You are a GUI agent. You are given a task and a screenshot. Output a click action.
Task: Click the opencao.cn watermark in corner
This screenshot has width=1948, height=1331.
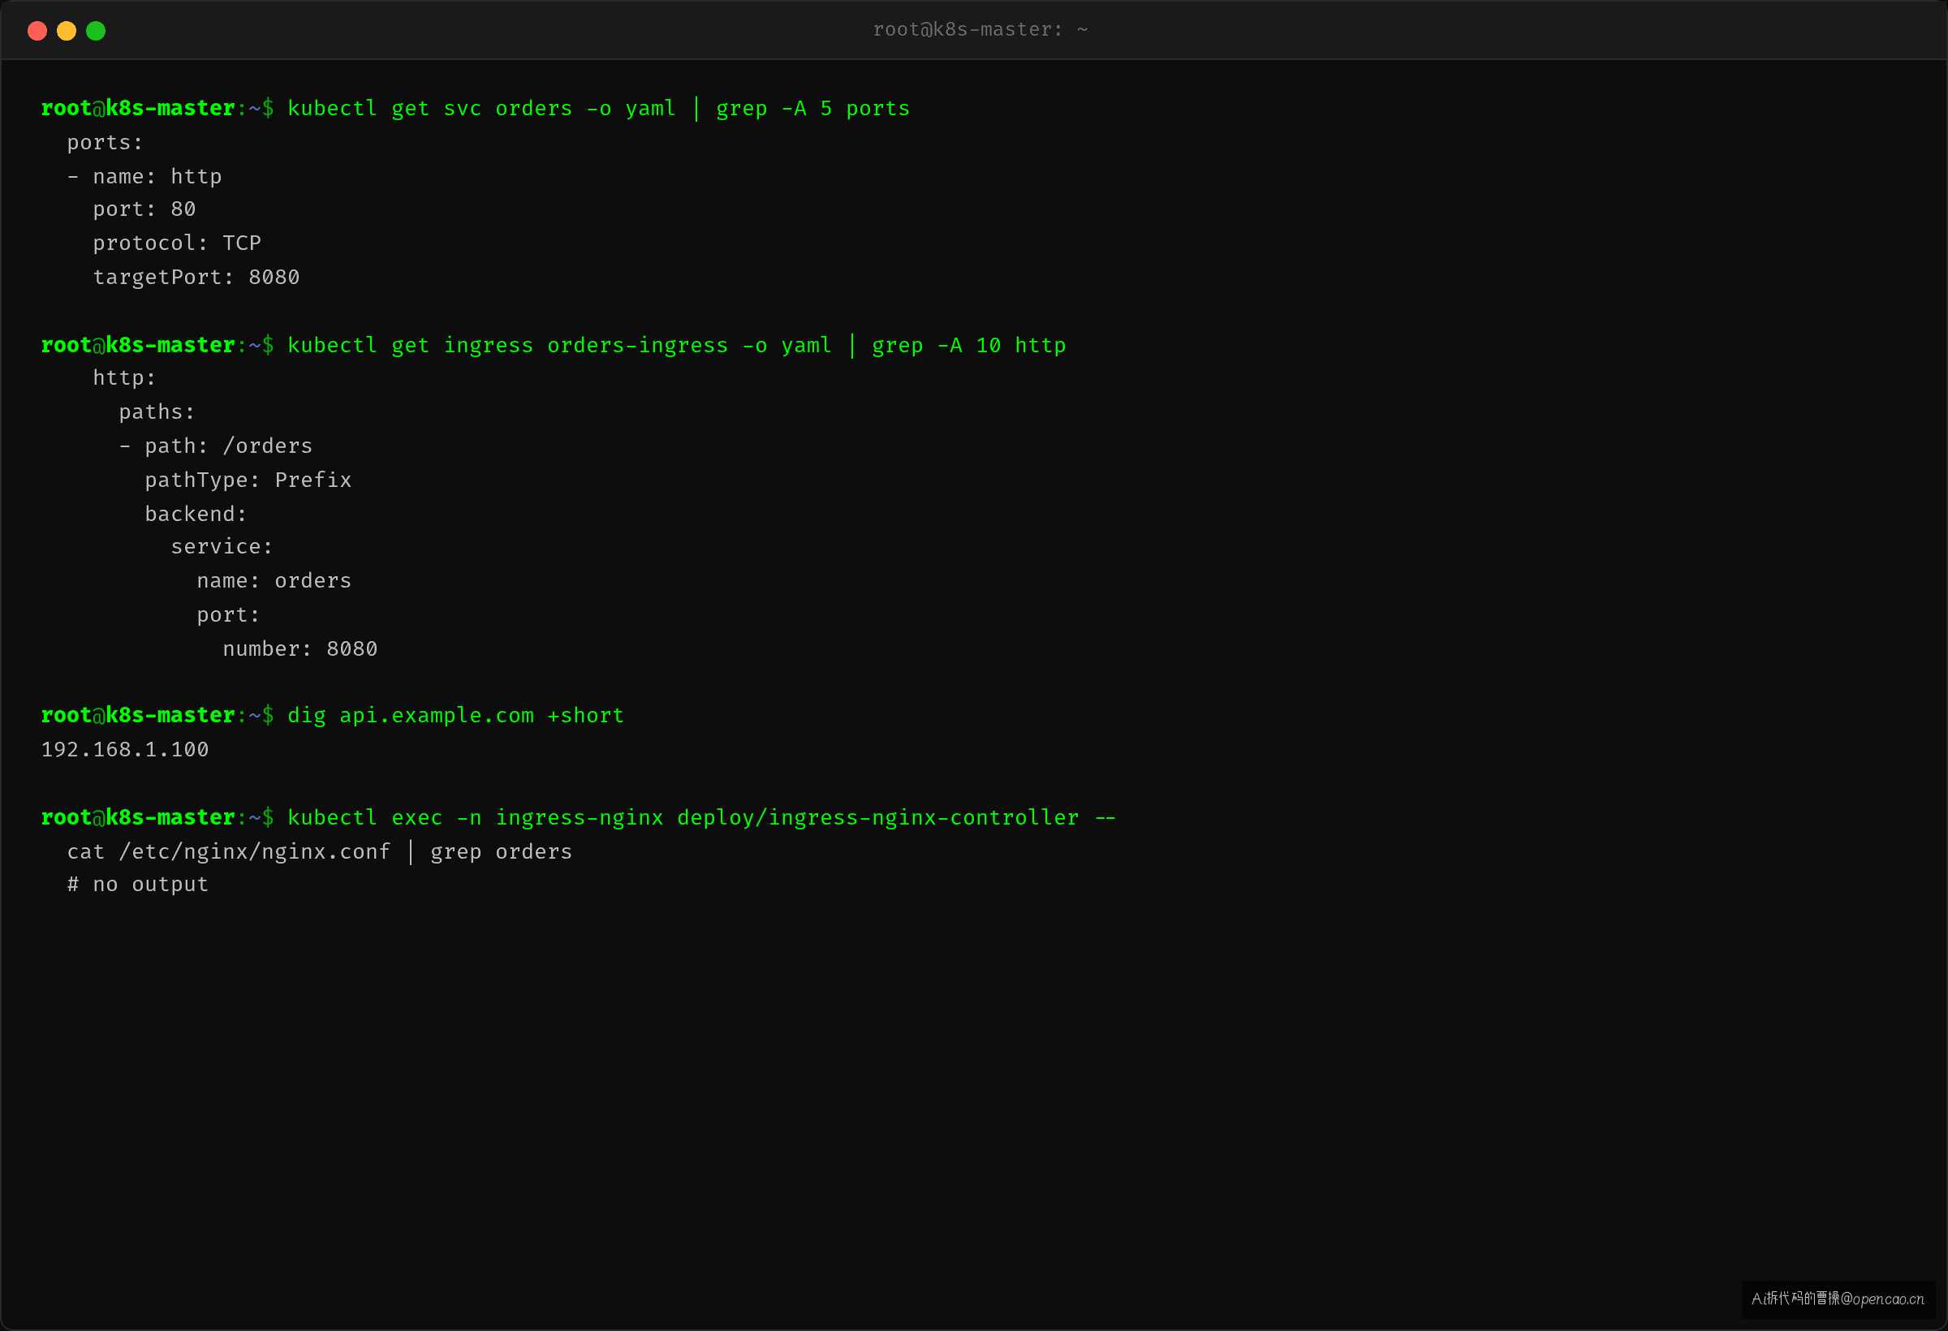coord(1838,1299)
